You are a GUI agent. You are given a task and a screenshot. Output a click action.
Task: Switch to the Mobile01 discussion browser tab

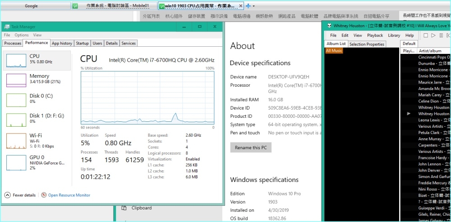tap(114, 6)
